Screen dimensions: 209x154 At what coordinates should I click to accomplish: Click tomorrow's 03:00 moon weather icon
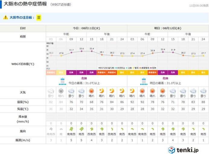132,91
